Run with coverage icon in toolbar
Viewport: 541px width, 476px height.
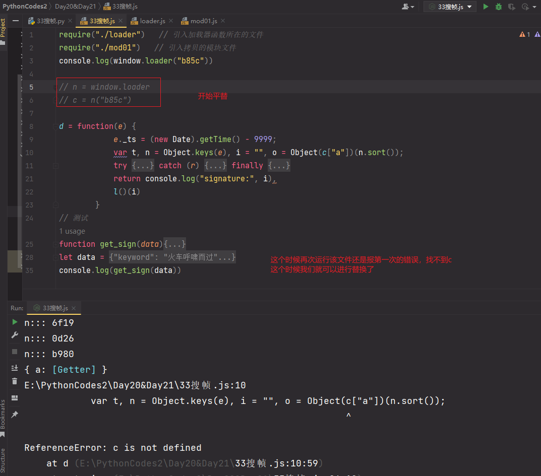[512, 7]
